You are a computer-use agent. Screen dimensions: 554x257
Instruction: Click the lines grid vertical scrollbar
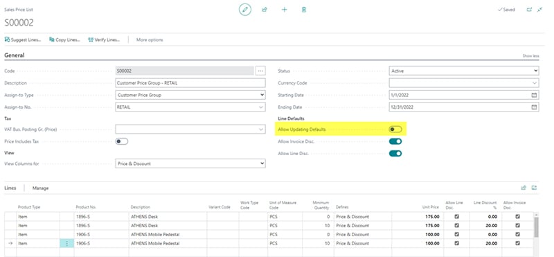pos(536,227)
